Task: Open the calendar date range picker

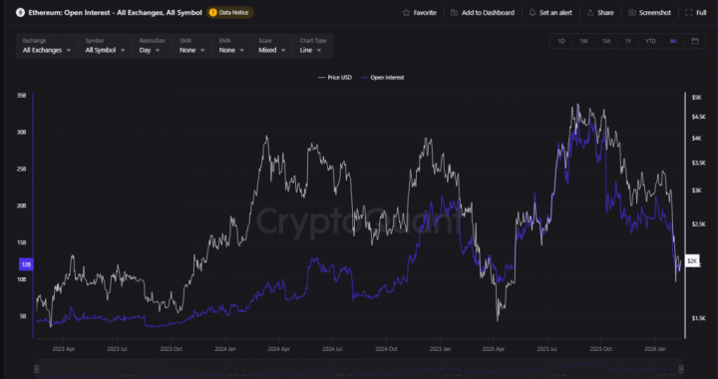Action: pos(695,41)
